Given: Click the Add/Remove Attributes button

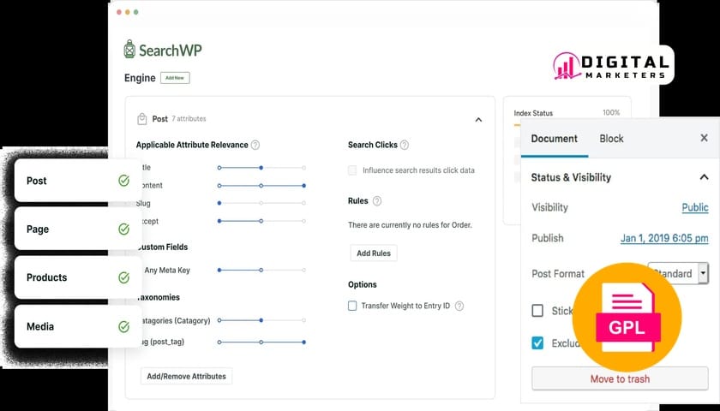Looking at the screenshot, I should [x=187, y=376].
